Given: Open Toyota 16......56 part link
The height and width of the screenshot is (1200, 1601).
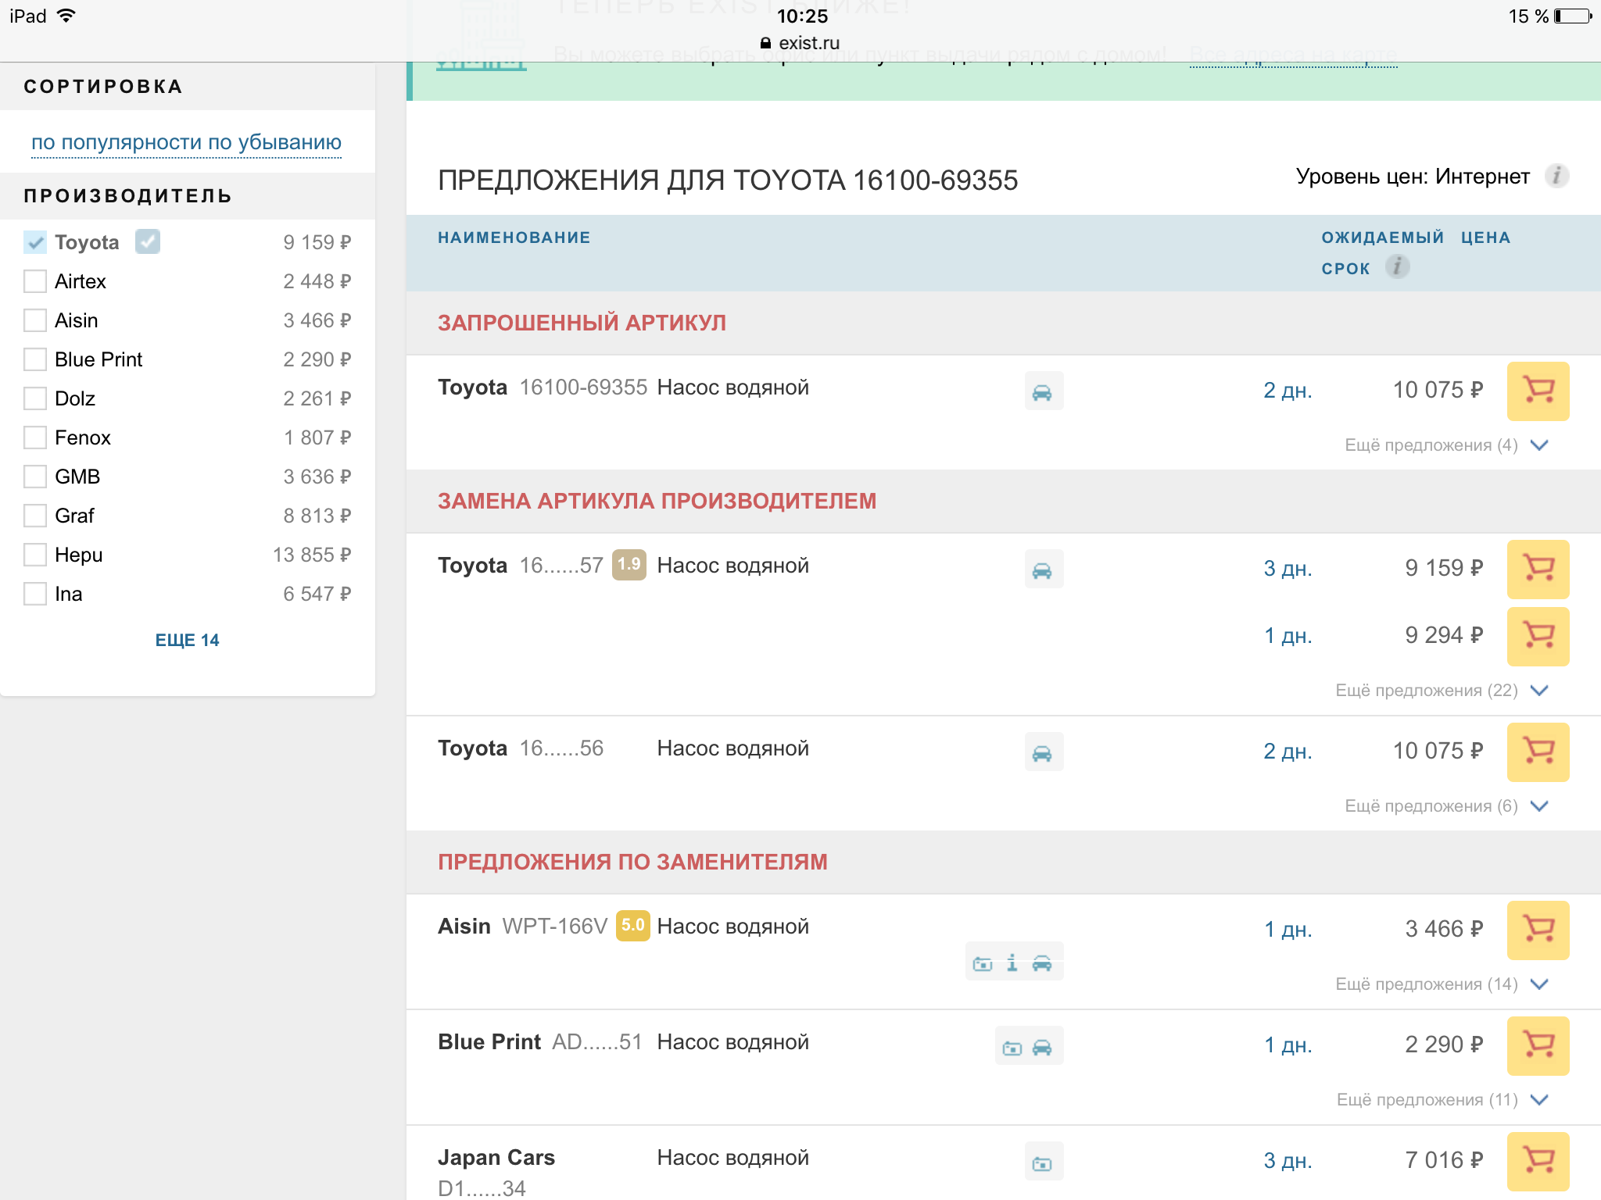Looking at the screenshot, I should pyautogui.click(x=561, y=748).
